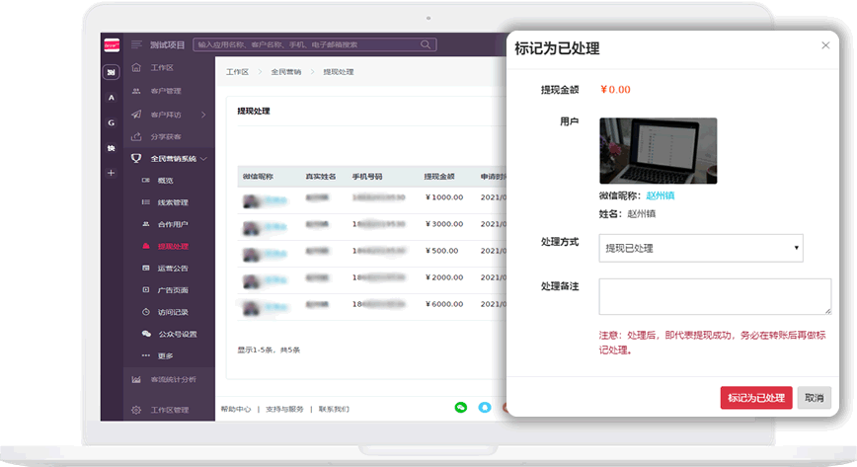Image resolution: width=857 pixels, height=467 pixels.
Task: Expand the 客户拜访 submenu arrow
Action: (202, 115)
